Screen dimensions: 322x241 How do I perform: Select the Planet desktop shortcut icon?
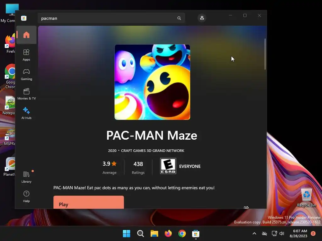pyautogui.click(x=9, y=167)
